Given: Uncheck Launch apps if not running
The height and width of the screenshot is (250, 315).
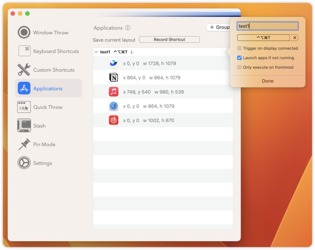Looking at the screenshot, I should [x=239, y=58].
